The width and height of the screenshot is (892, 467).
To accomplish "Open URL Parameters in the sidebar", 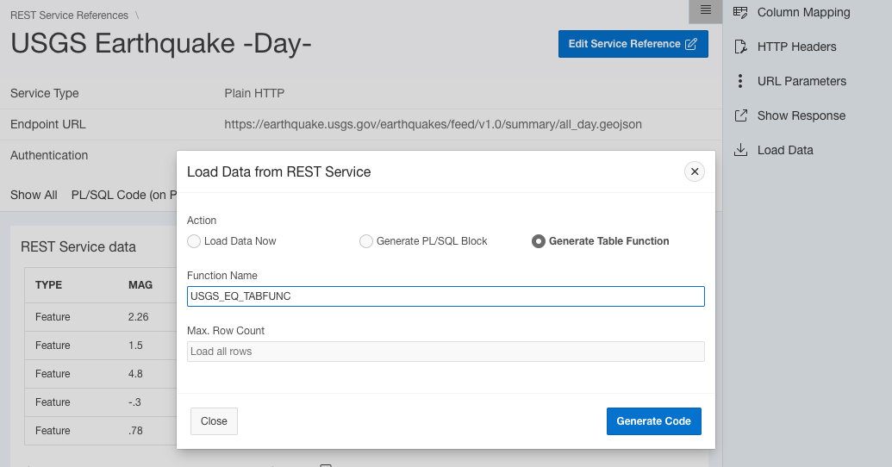I will pos(802,81).
